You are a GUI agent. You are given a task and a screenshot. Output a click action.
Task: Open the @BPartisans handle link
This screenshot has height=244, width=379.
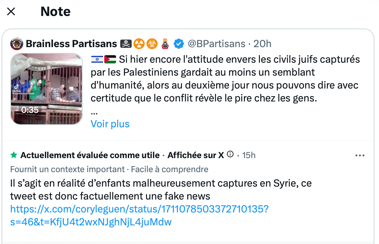coord(217,44)
